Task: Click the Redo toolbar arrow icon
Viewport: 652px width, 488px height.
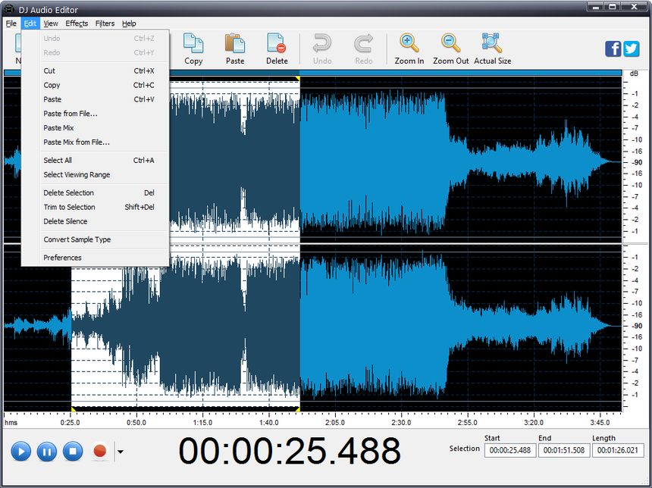Action: click(363, 43)
